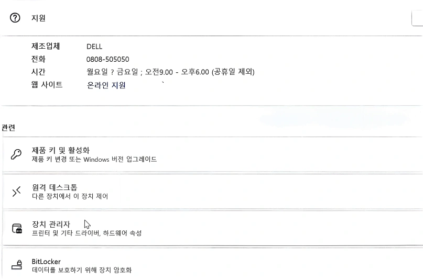The height and width of the screenshot is (280, 423).
Task: Open the 온라인 지원 website link
Action: (x=106, y=85)
